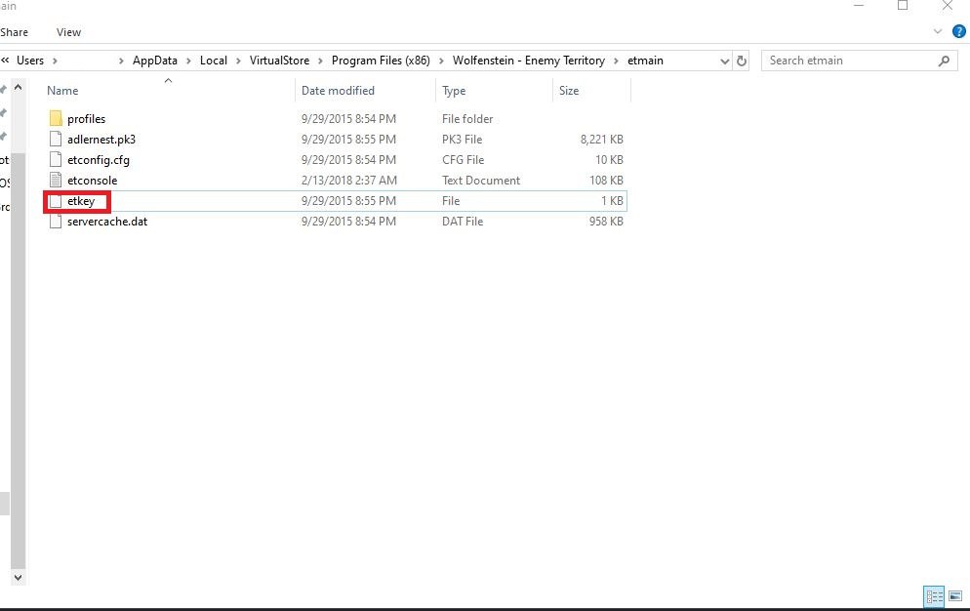The height and width of the screenshot is (611, 970).
Task: Click the Text Document type cell
Action: point(481,181)
